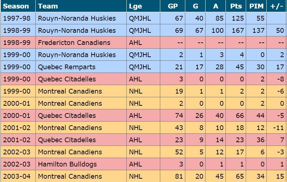Screen dimensions: 287x182
Task: Open Montreal Canadiens in the 2003-04 row
Action: coord(70,176)
